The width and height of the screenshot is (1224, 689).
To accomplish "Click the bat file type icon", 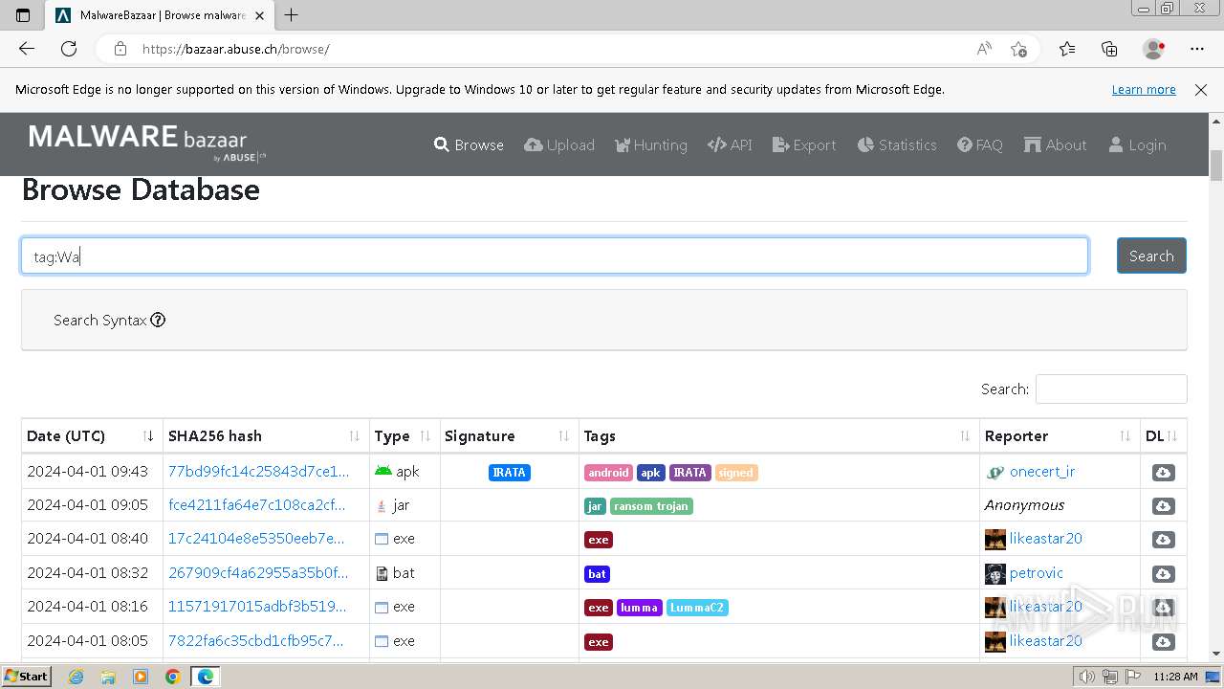I will tap(382, 573).
